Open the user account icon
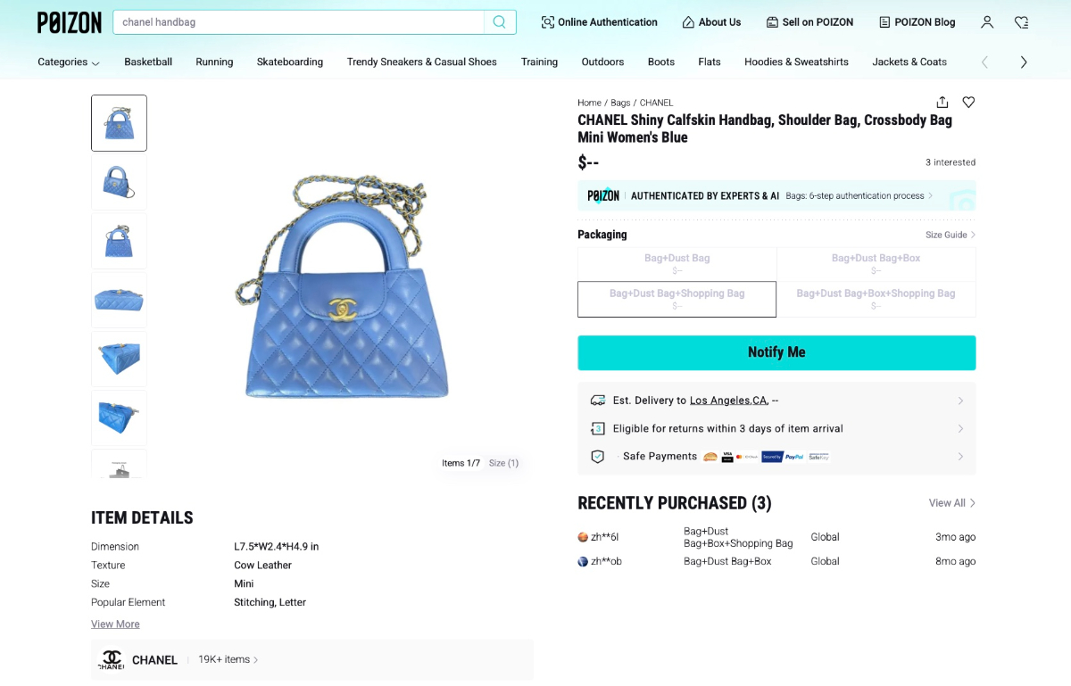This screenshot has width=1071, height=686. tap(987, 22)
